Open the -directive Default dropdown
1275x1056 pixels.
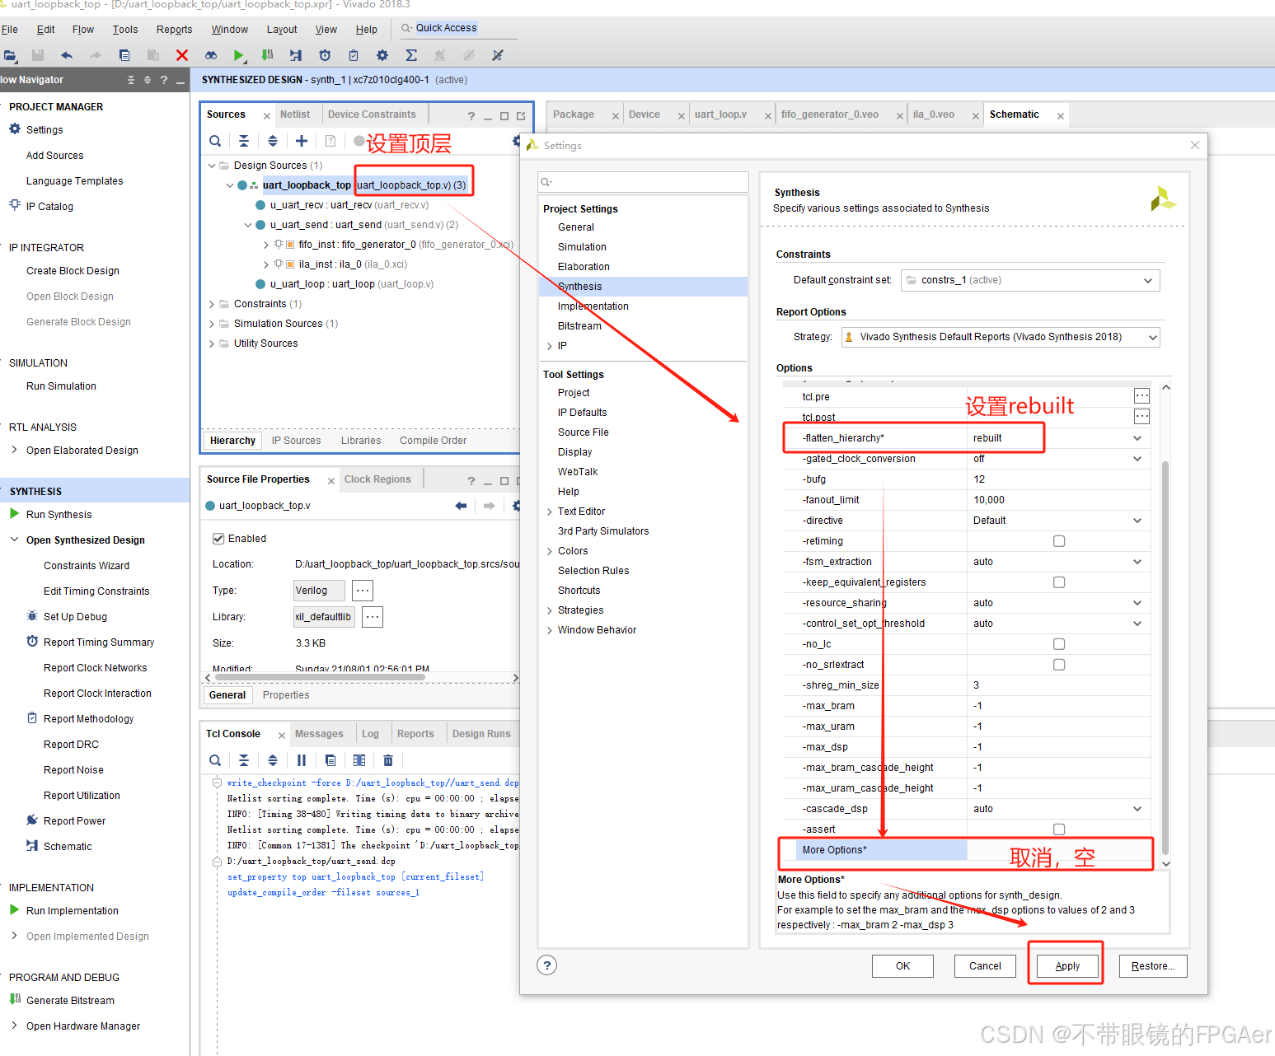(1137, 521)
